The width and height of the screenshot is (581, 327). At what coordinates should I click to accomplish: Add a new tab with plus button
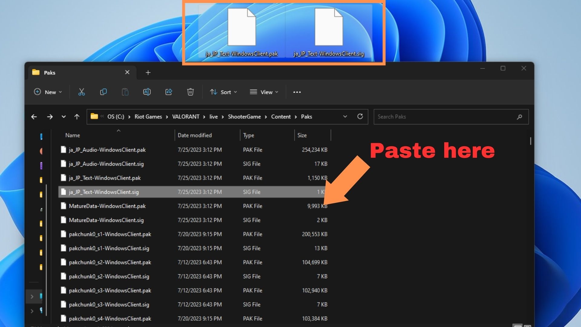click(148, 73)
